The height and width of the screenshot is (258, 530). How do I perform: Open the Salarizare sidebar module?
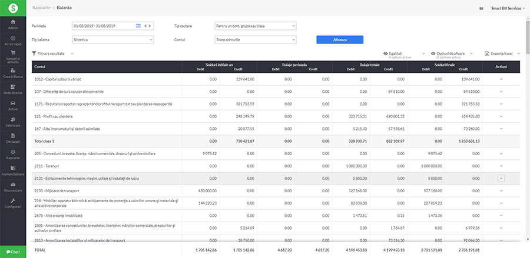click(x=13, y=122)
